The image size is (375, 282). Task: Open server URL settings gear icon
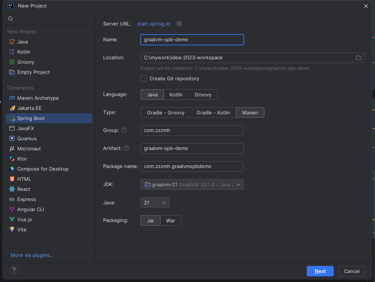pyautogui.click(x=179, y=24)
